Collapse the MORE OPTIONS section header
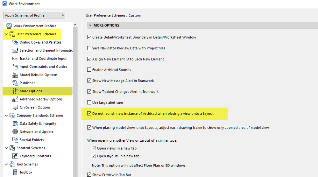 (90, 25)
